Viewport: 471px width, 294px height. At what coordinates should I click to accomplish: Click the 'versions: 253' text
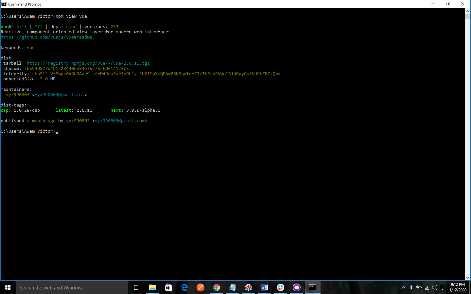(101, 27)
